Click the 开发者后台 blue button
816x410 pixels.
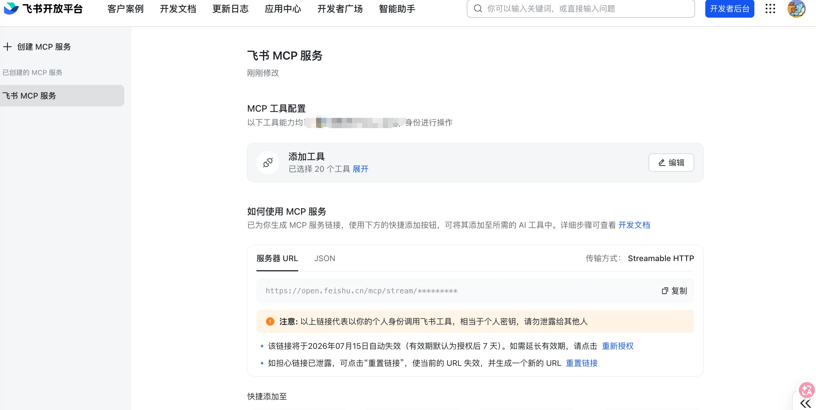(x=730, y=9)
